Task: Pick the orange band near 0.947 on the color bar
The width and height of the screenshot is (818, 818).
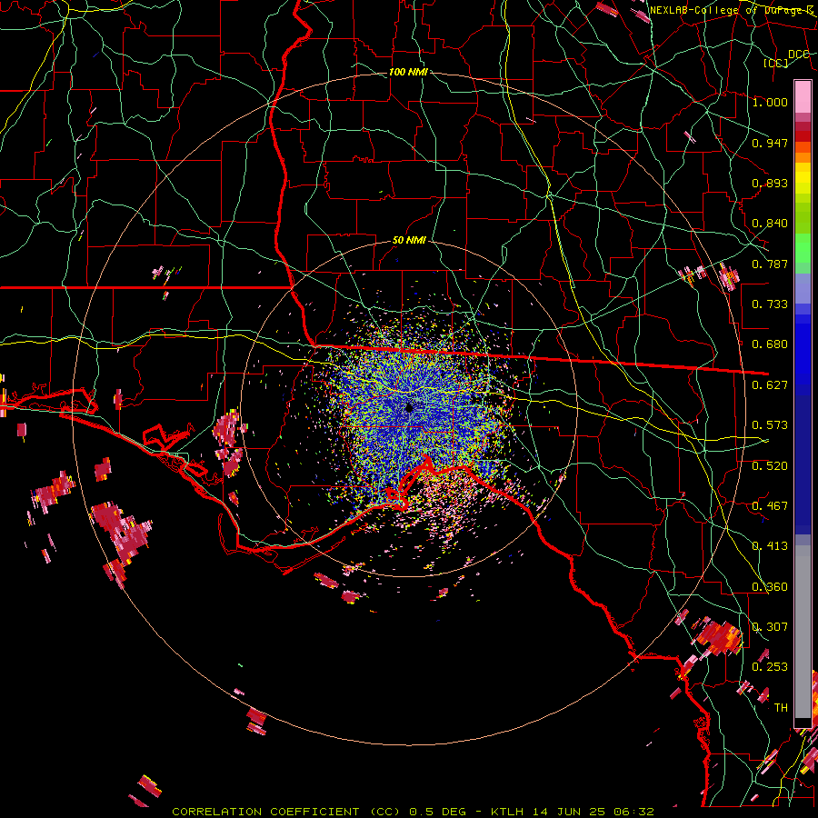Action: [x=803, y=153]
